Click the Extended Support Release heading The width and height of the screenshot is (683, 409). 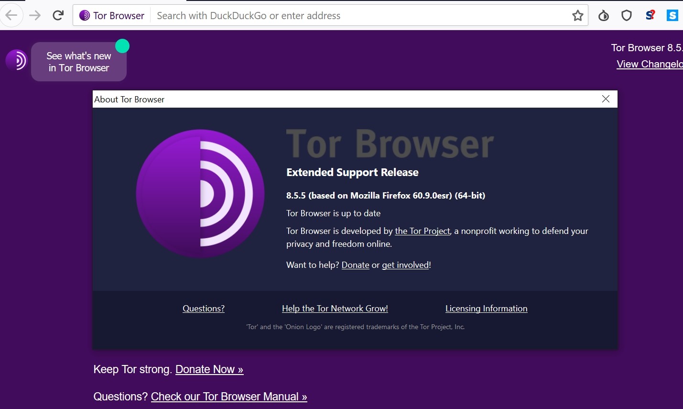pyautogui.click(x=352, y=173)
